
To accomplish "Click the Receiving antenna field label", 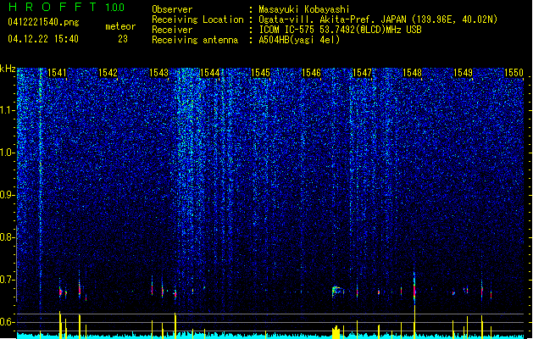I will pyautogui.click(x=195, y=40).
